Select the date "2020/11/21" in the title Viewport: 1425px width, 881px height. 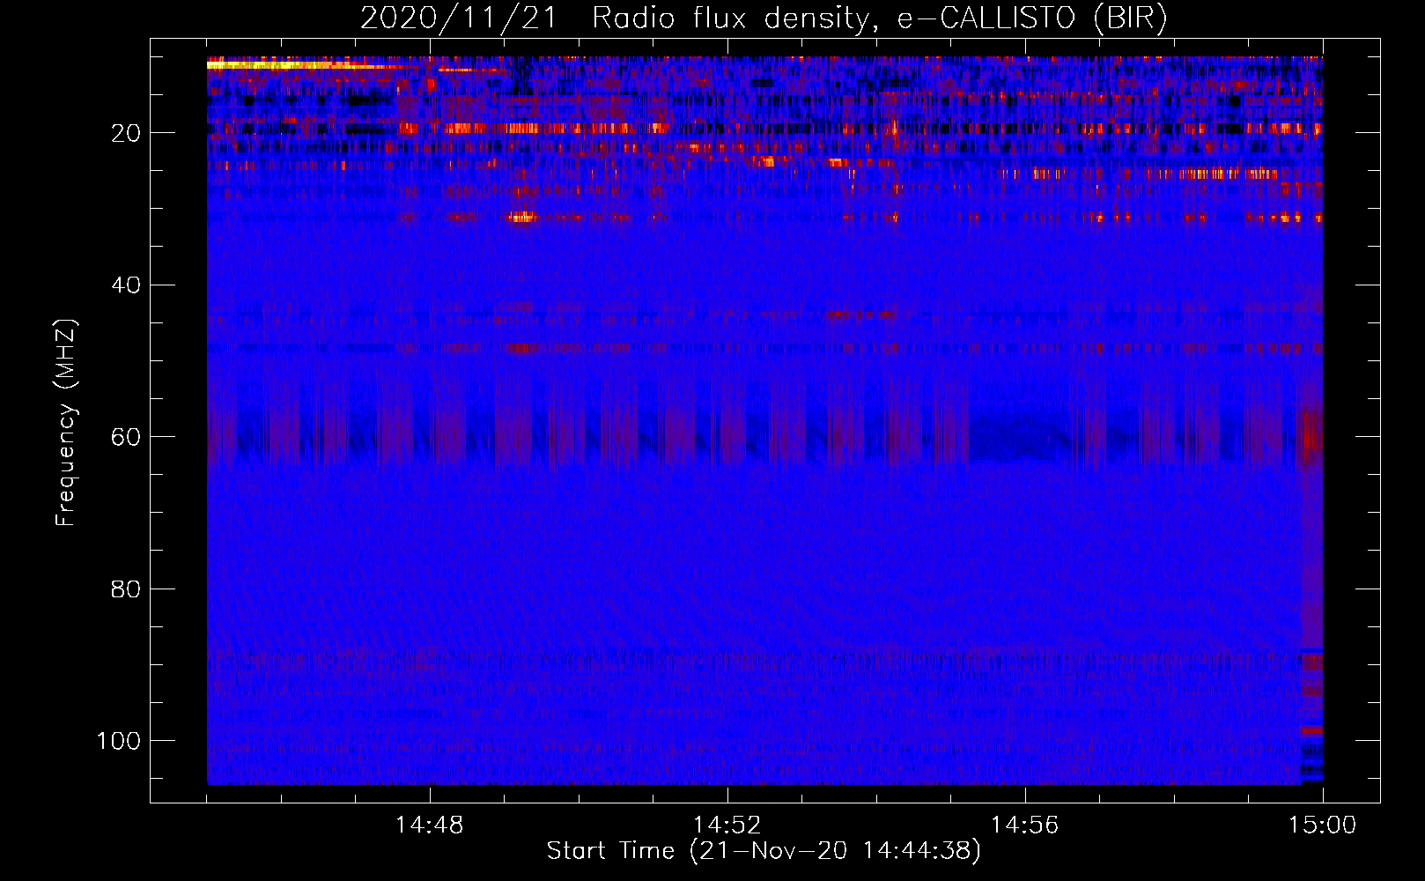[x=458, y=19]
